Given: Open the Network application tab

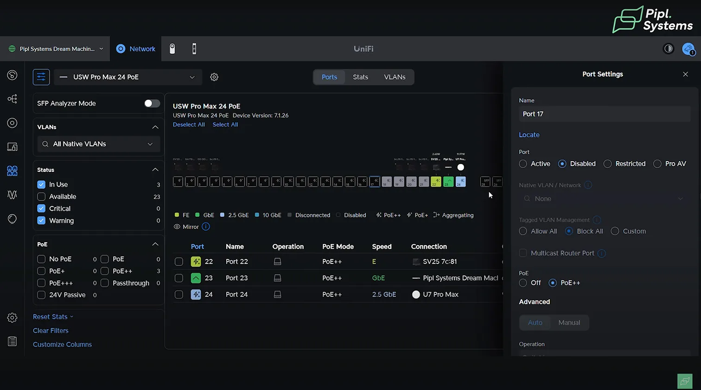Looking at the screenshot, I should [136, 49].
